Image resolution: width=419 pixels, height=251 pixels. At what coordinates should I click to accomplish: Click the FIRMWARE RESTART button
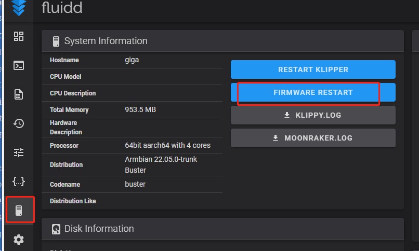click(x=313, y=92)
